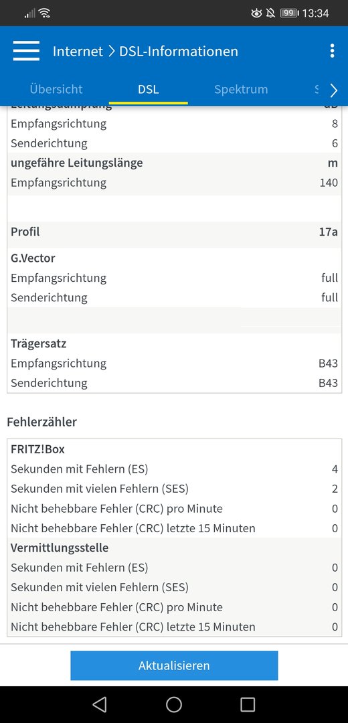
Task: Select the DSL tab
Action: point(149,89)
